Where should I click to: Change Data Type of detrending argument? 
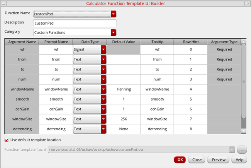(103, 129)
